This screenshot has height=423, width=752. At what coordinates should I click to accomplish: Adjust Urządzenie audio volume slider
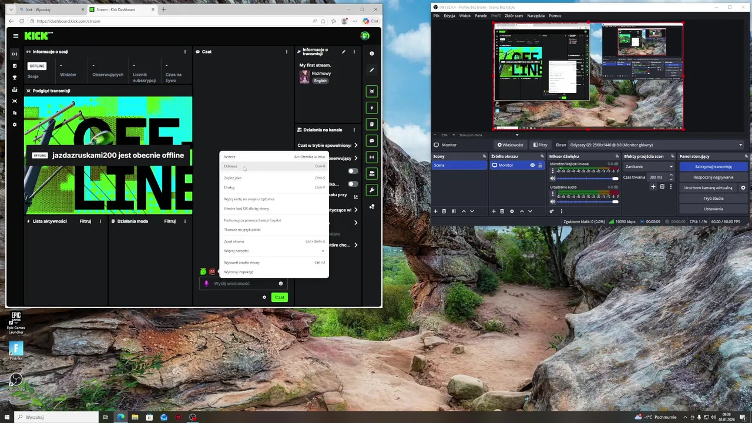pos(587,202)
